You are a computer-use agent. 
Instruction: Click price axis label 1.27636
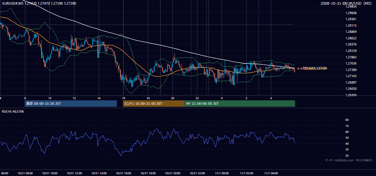click(351, 63)
